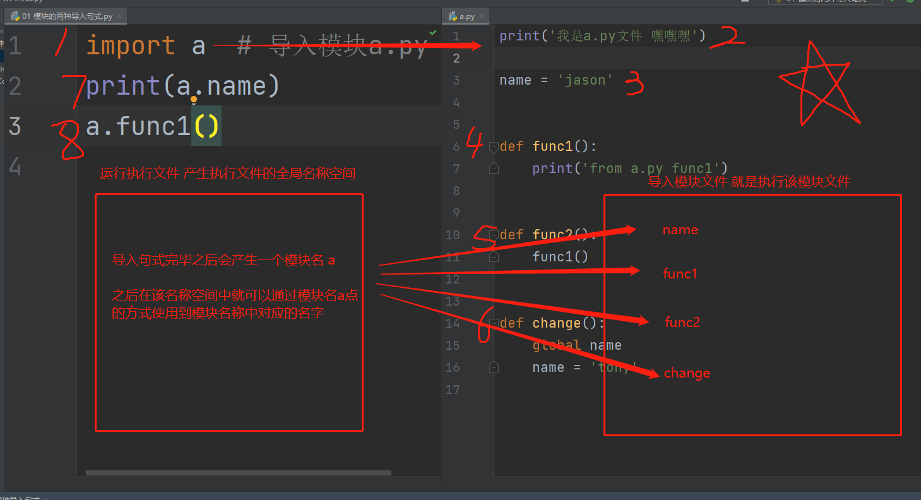
Task: Click line number 8 in a.py gutter
Action: pyautogui.click(x=456, y=191)
